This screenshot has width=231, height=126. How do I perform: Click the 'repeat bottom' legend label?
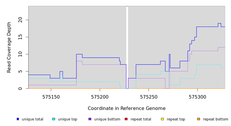coord(216,119)
